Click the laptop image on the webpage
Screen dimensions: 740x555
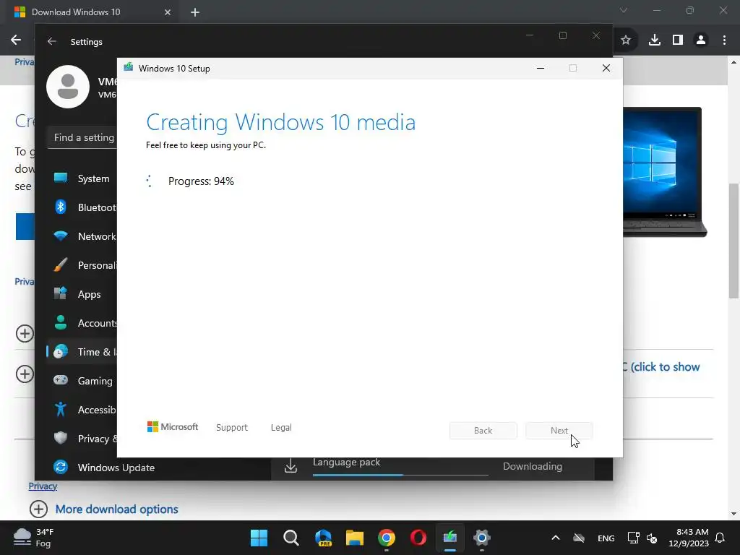(x=665, y=172)
